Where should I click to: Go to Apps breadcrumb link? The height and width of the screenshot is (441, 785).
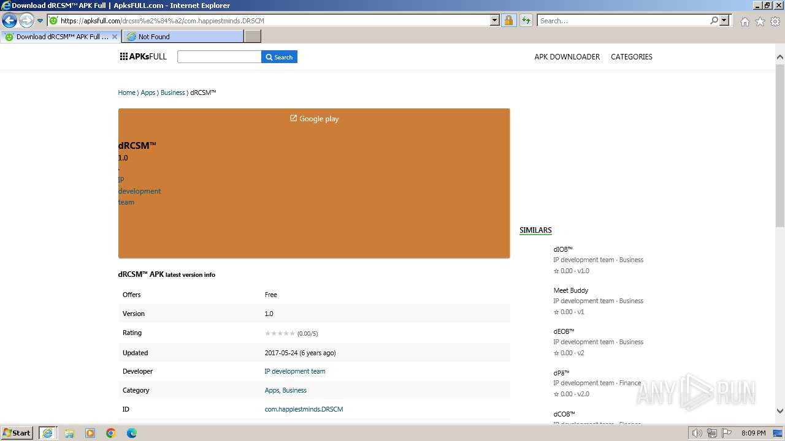click(148, 92)
